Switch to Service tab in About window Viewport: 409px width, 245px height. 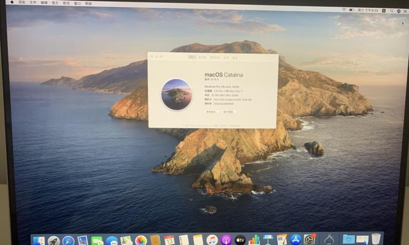[x=235, y=58]
